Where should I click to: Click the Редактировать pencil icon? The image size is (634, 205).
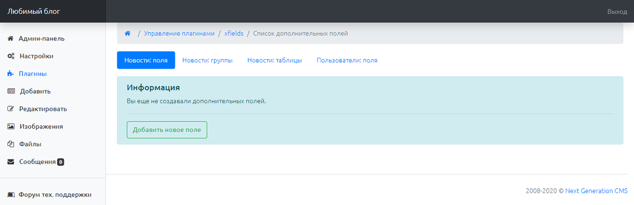(10, 109)
